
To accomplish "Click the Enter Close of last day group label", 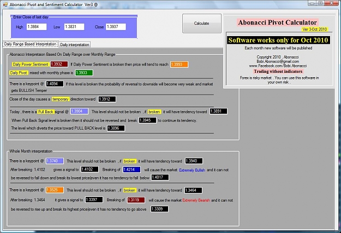I will pos(31,17).
